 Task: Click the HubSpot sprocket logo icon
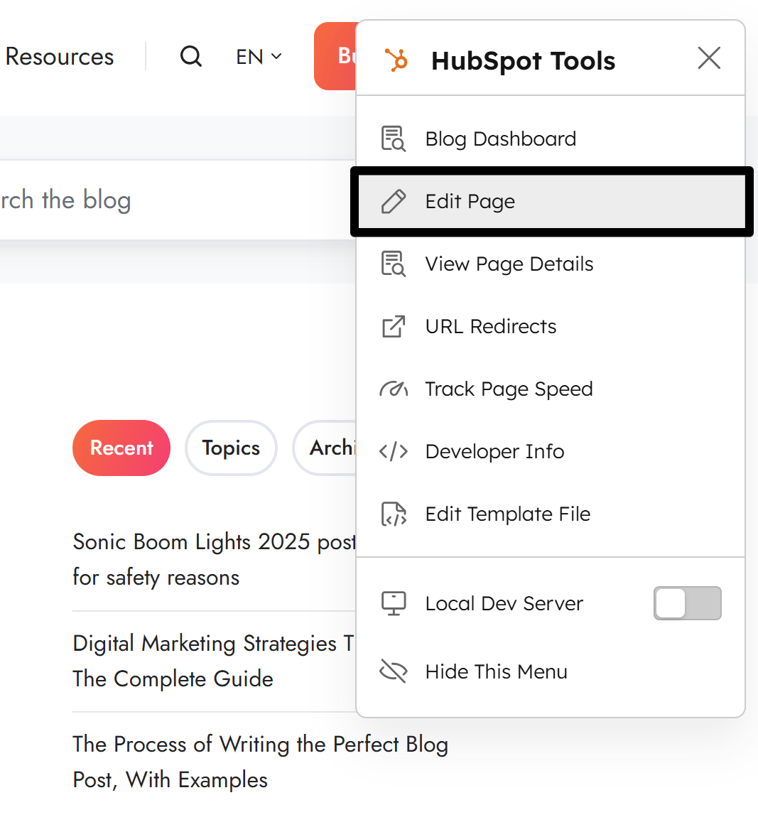point(396,60)
